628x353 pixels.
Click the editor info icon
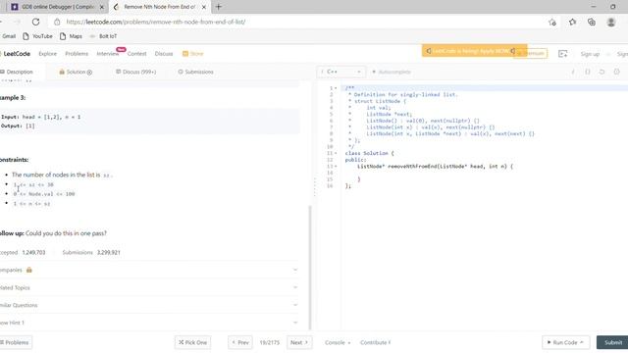[573, 72]
